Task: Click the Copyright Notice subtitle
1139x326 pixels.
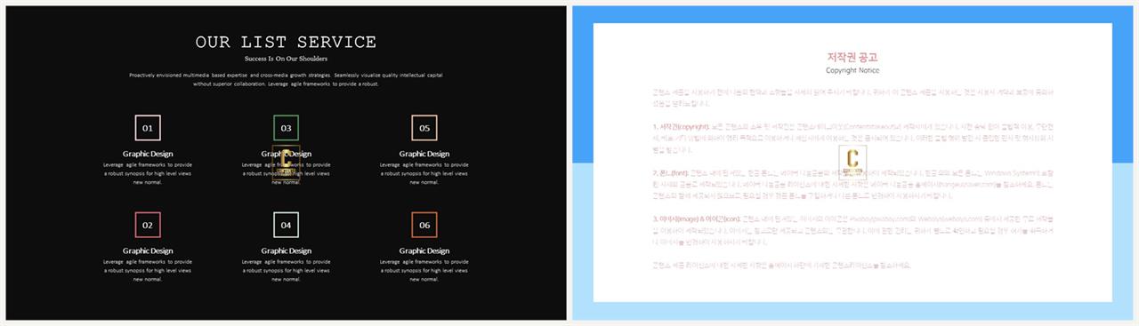Action: click(x=852, y=69)
